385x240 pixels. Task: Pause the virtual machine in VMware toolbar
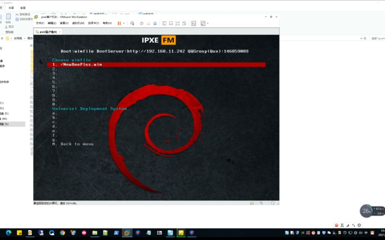[x=119, y=23]
